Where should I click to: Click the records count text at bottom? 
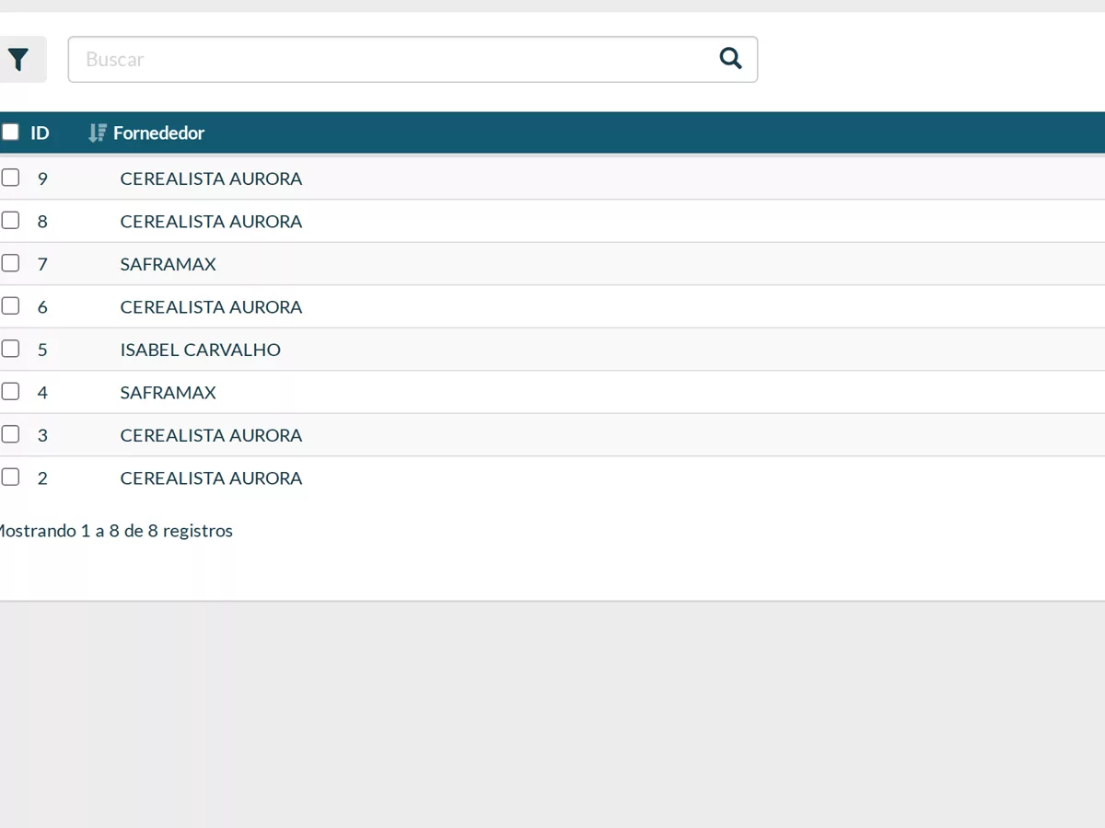(114, 531)
